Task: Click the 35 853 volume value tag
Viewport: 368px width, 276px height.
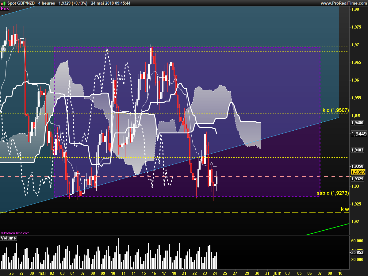Action: point(357,253)
